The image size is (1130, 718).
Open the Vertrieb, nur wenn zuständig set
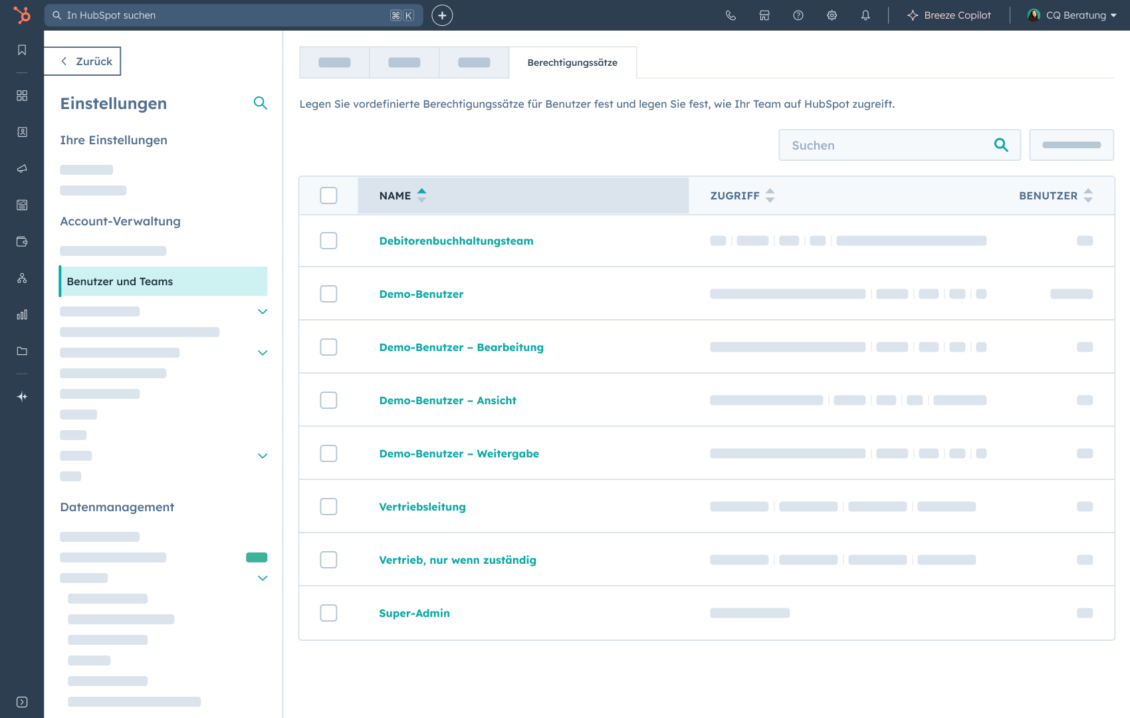pyautogui.click(x=457, y=560)
